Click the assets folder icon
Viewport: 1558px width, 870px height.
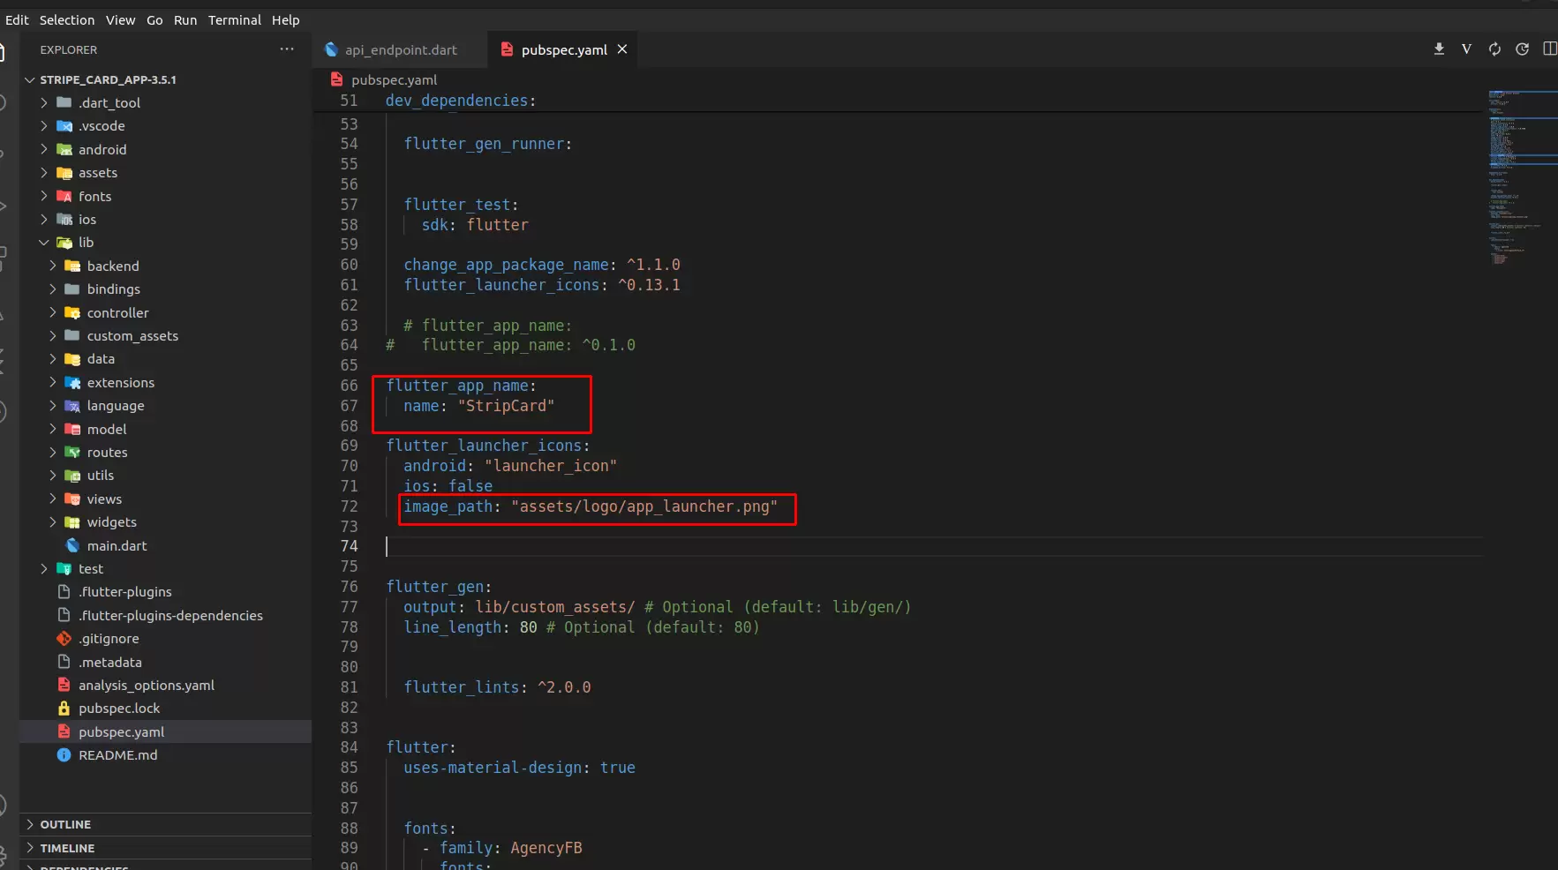(x=64, y=173)
